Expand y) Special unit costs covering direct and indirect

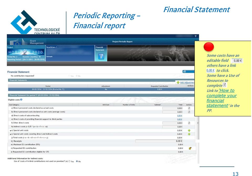[10, 134]
